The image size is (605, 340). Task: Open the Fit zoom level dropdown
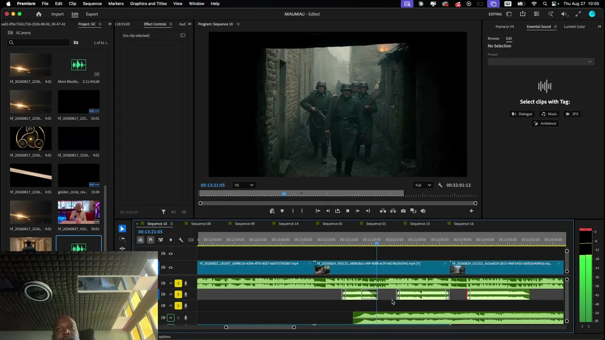244,185
